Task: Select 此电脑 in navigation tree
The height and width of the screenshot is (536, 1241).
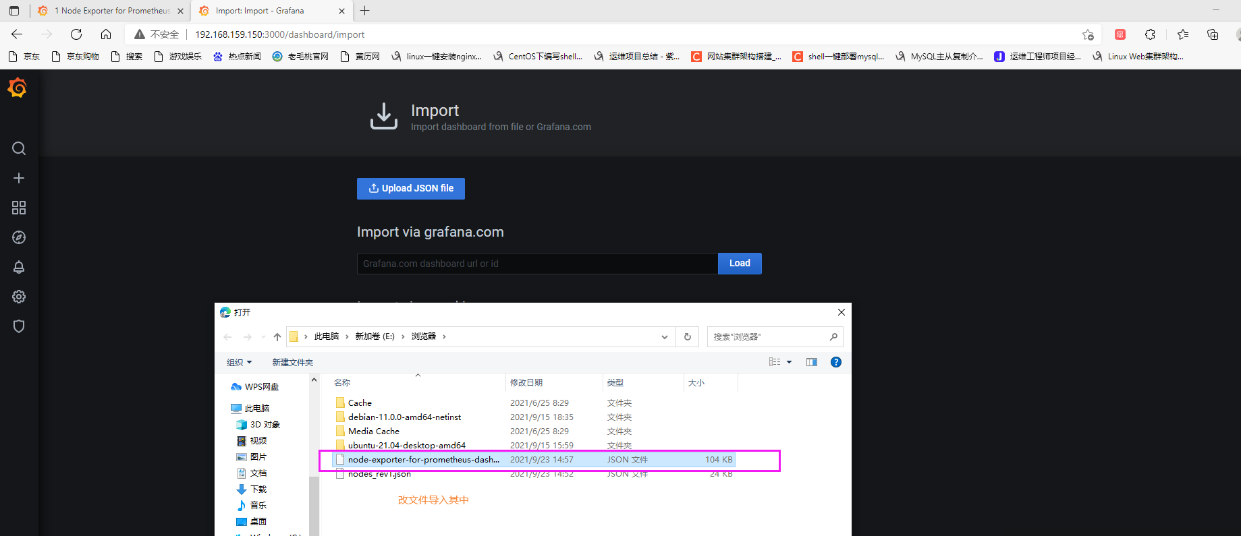Action: [250, 409]
